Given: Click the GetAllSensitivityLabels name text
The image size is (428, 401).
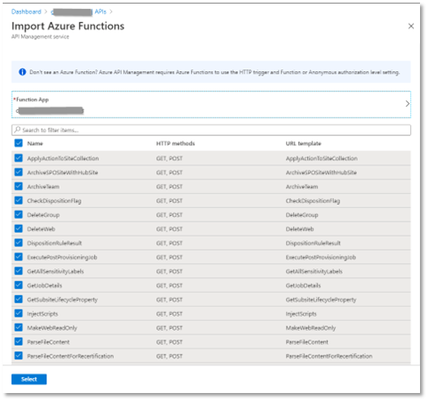Looking at the screenshot, I should [56, 271].
